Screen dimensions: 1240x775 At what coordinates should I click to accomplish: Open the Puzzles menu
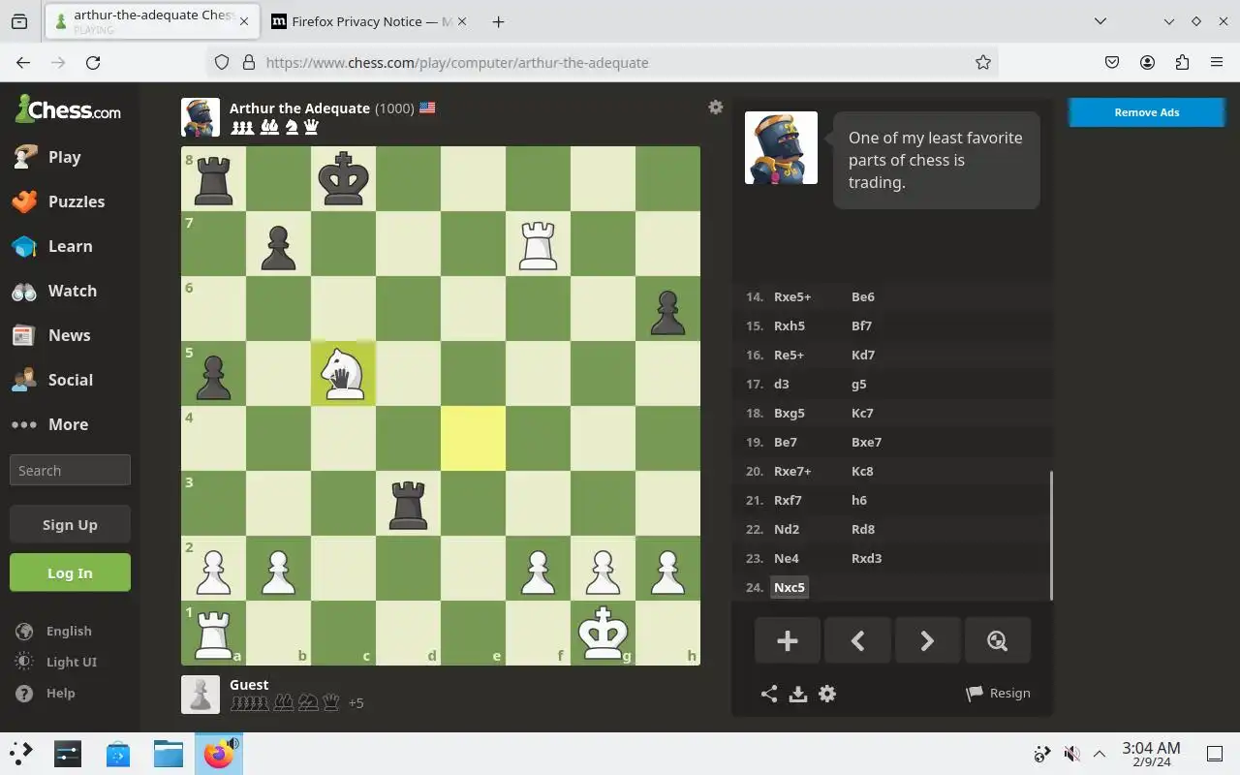point(70,201)
